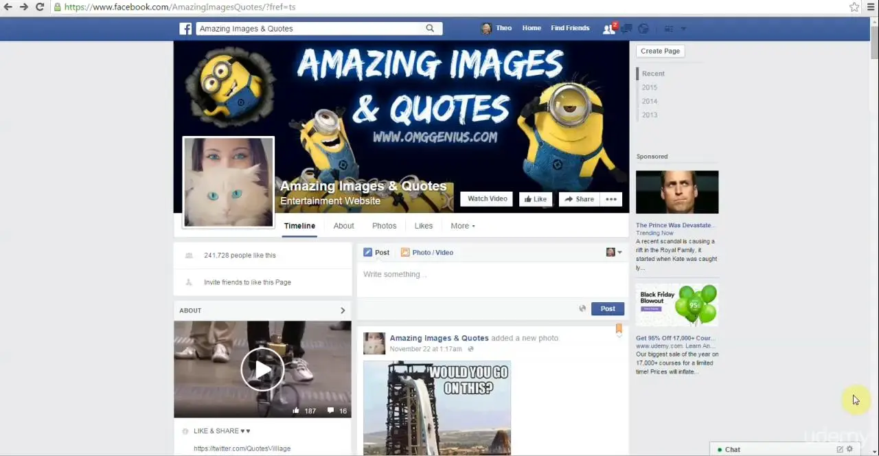The width and height of the screenshot is (879, 456).
Task: Play the video in the About section
Action: point(262,369)
